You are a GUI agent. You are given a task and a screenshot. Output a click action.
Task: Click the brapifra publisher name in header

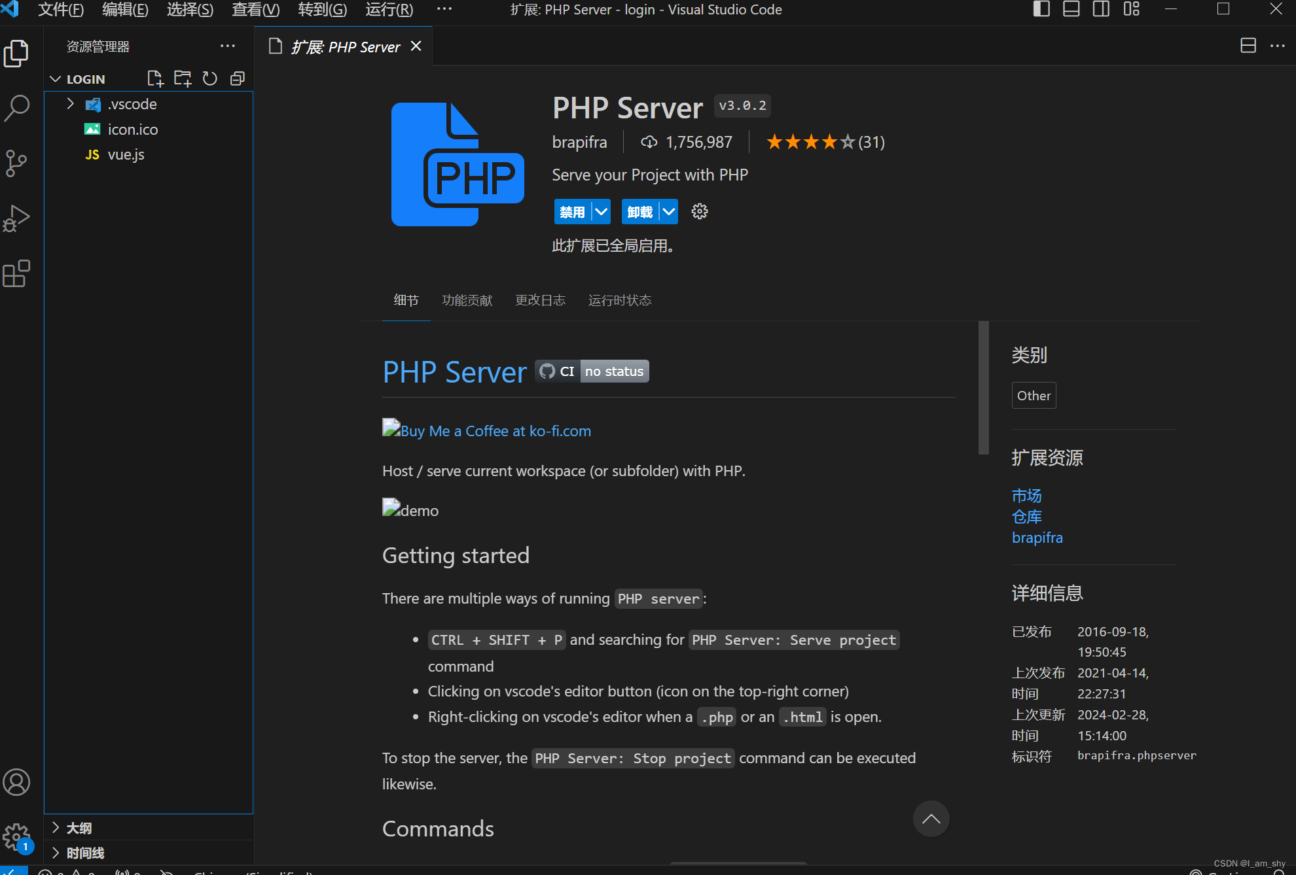pos(580,142)
